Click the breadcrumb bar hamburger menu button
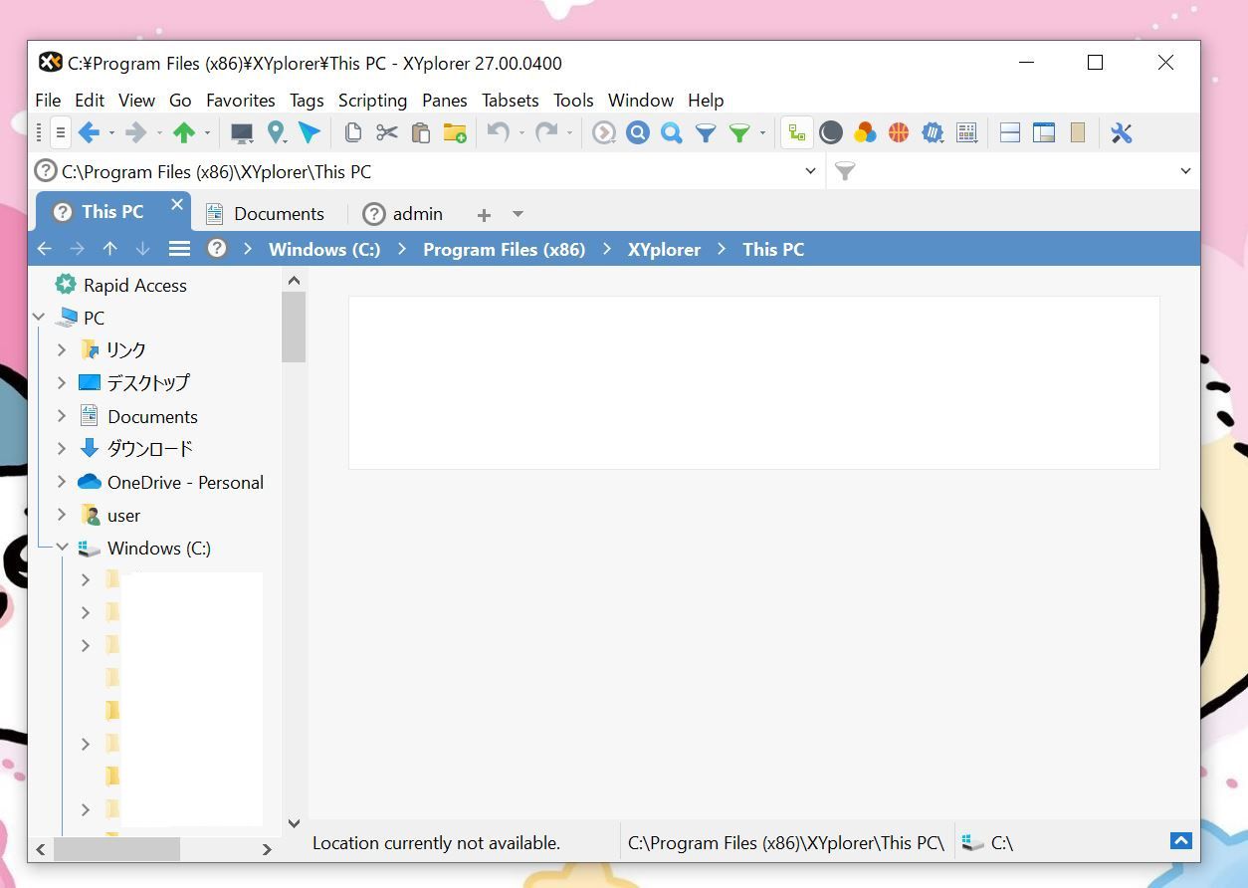The height and width of the screenshot is (888, 1248). pyautogui.click(x=179, y=249)
